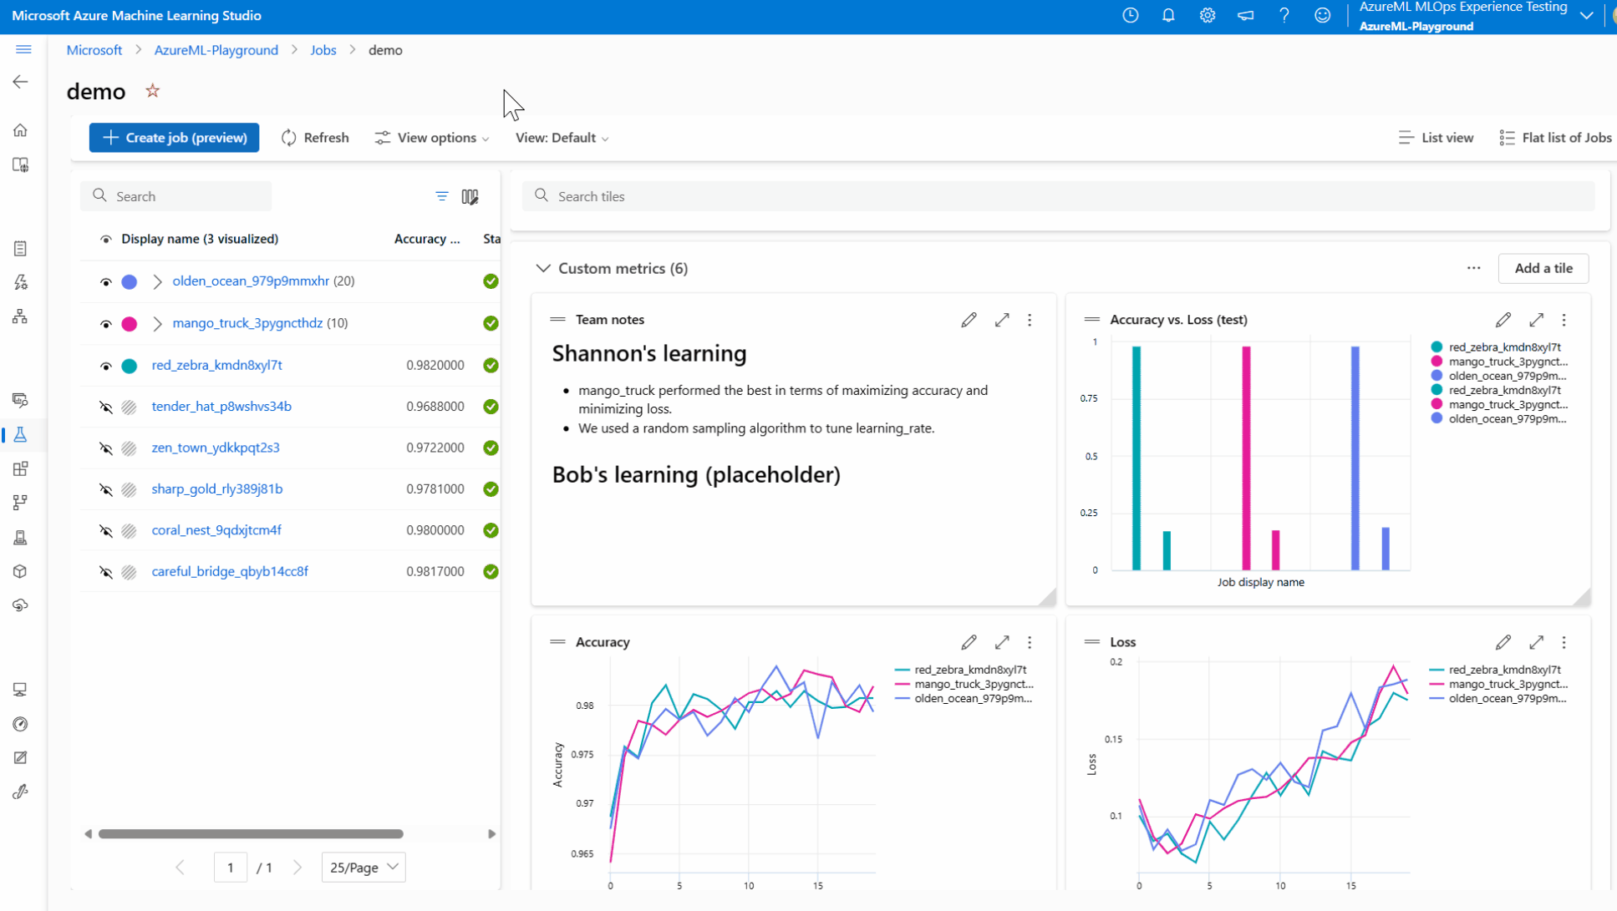The height and width of the screenshot is (911, 1617).
Task: Click the pink color swatch for mango_truck
Action: (x=130, y=324)
